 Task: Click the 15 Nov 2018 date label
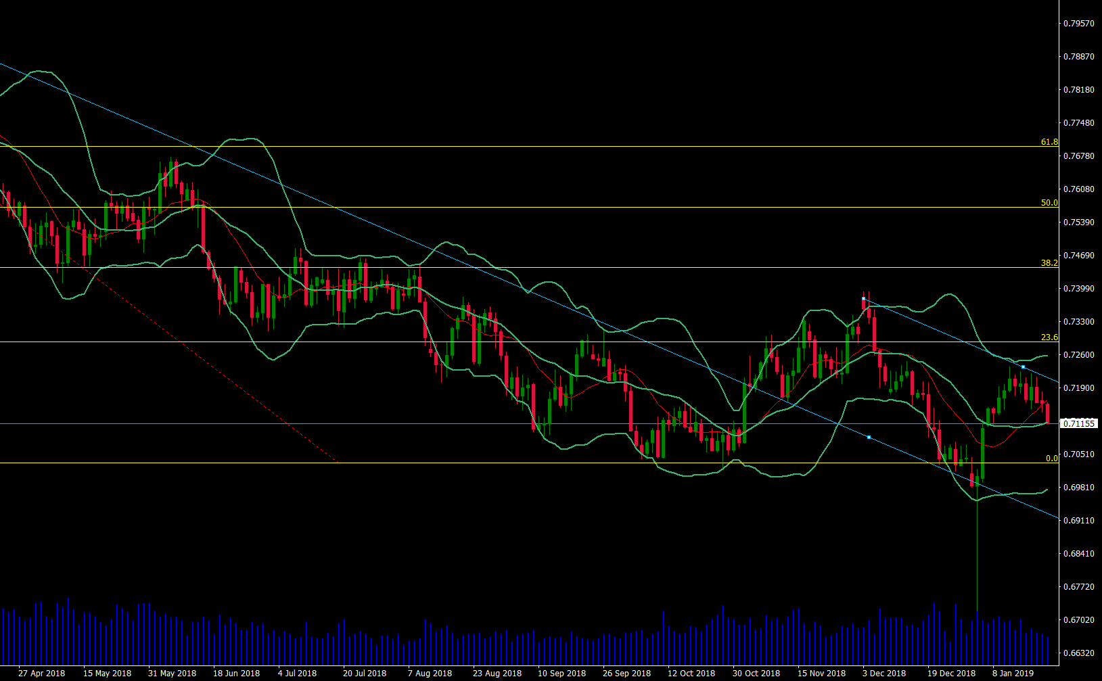[821, 674]
